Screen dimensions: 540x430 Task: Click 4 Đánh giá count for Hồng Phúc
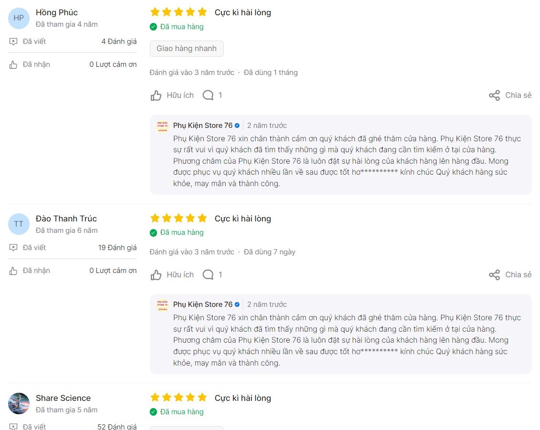coord(119,42)
